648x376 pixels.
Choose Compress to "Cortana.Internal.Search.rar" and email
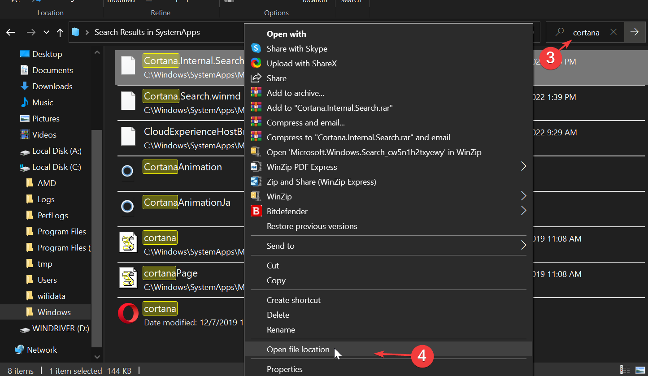(x=358, y=137)
